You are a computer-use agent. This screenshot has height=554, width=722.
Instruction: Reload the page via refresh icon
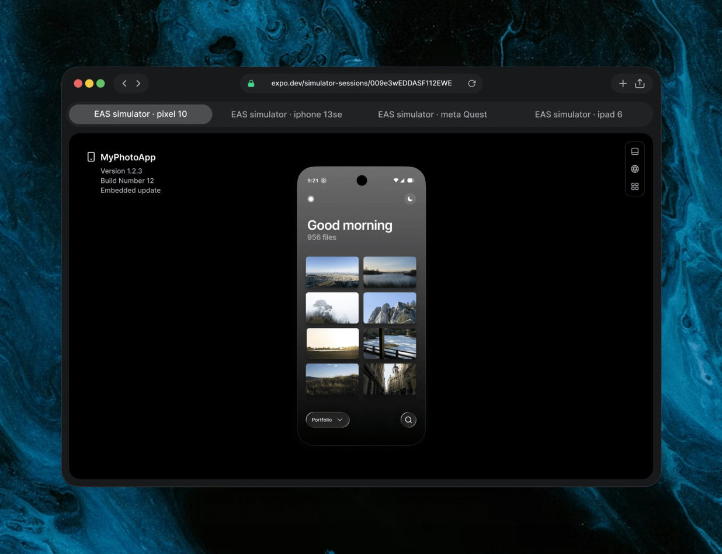tap(472, 84)
